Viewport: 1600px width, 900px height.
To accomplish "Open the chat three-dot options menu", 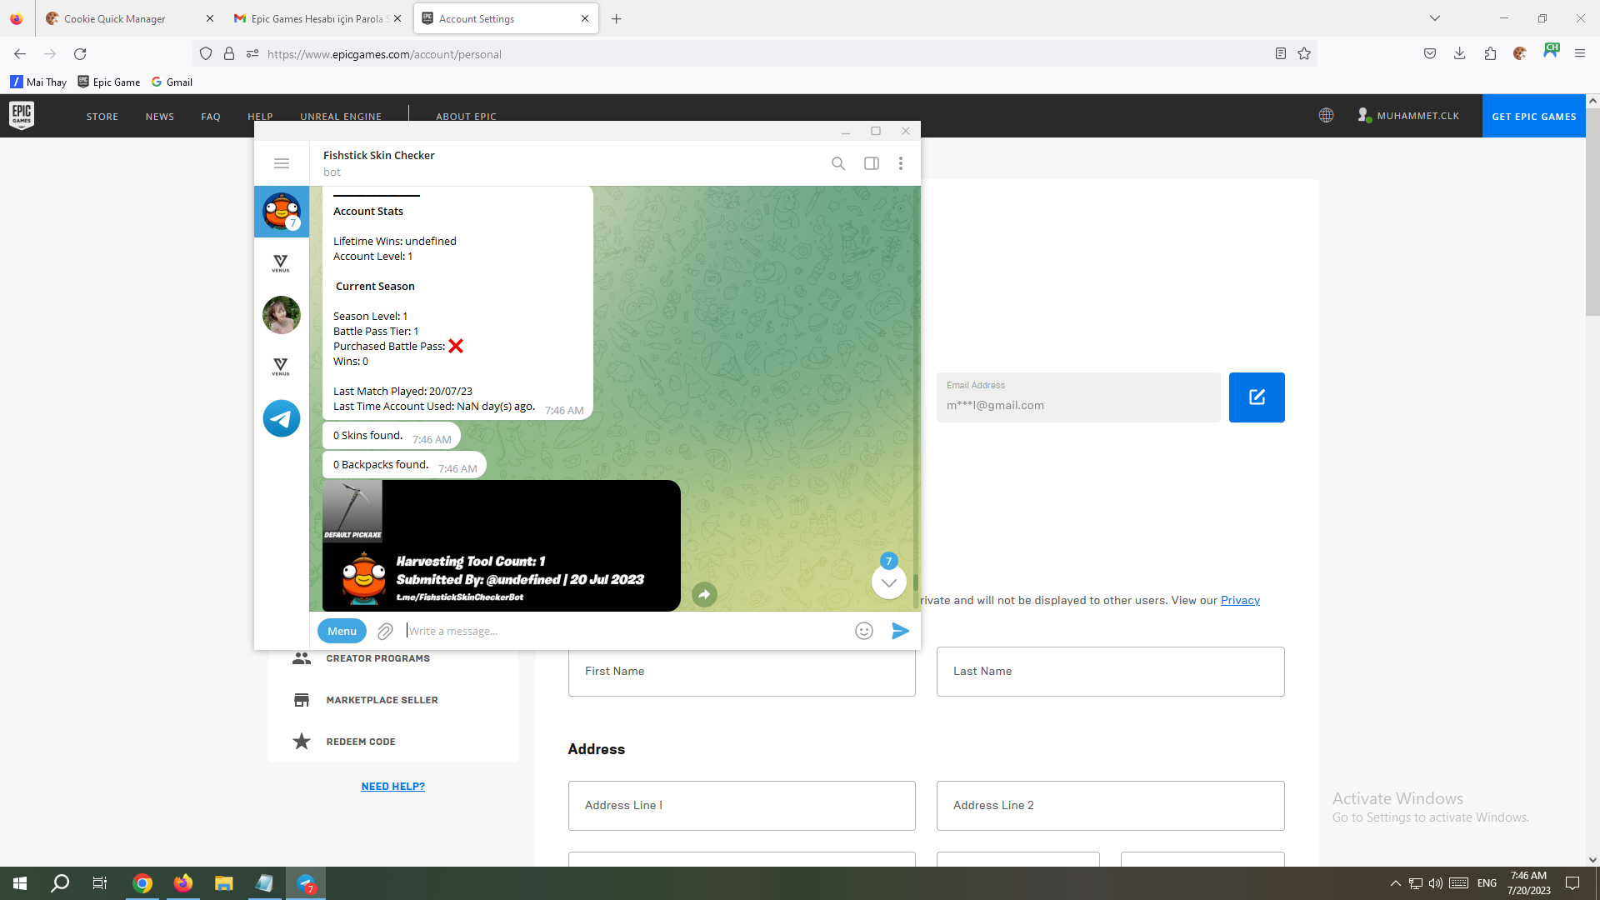I will 901,163.
